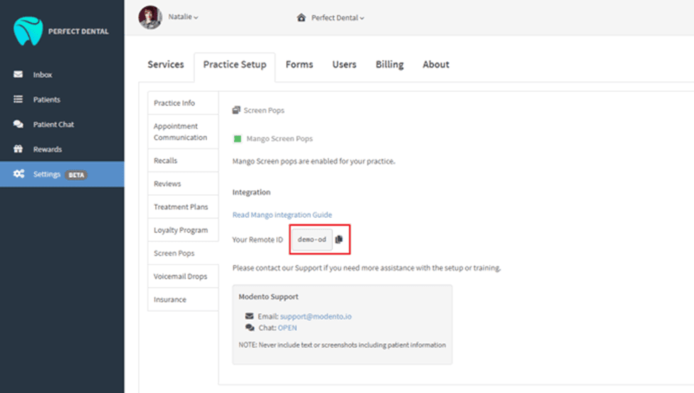Open the Billing tab
This screenshot has width=694, height=393.
389,65
